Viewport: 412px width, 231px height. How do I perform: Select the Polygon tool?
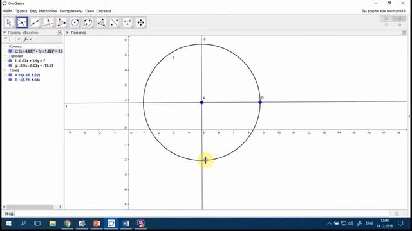(62, 22)
